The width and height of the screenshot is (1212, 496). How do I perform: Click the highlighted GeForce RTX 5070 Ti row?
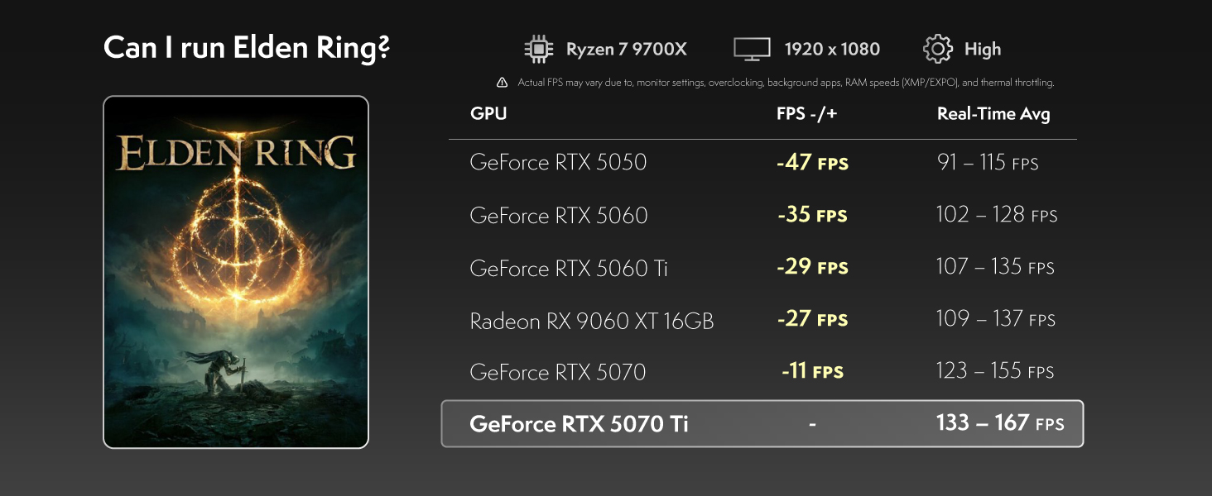(762, 424)
